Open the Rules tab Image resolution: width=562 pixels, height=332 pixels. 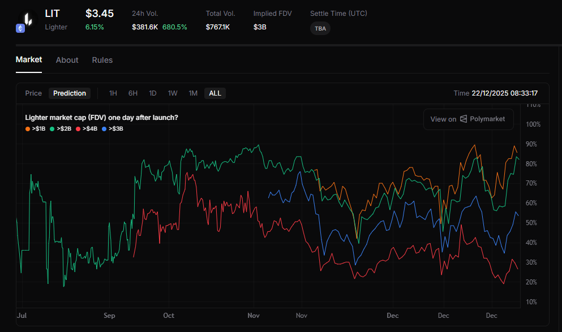pos(102,60)
